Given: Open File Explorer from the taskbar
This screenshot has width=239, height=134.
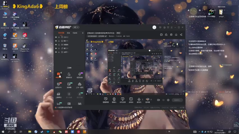Looking at the screenshot, I should click(30, 132).
